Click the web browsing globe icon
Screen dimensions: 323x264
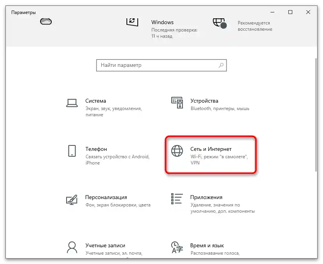tap(219, 23)
